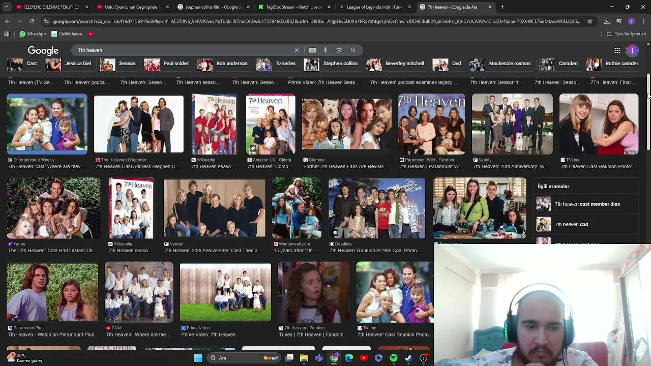Open OBS Studio from taskbar

pyautogui.click(x=423, y=358)
